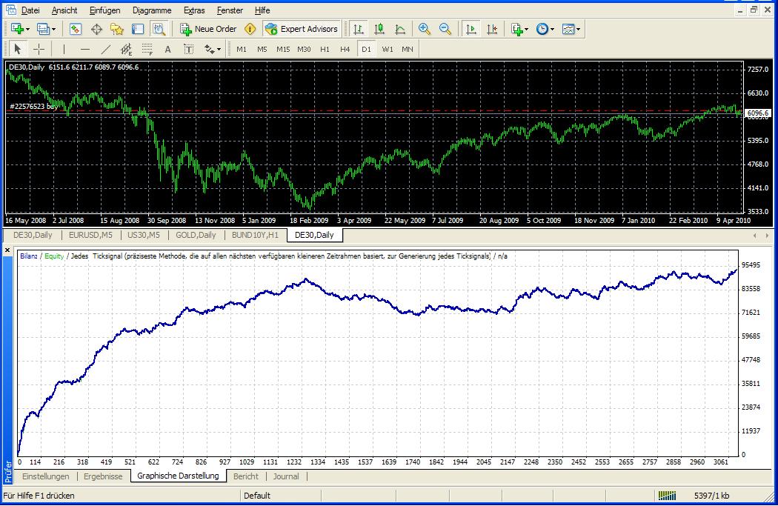Screen dimensions: 778x506
Task: Expand the chart templates dropdown
Action: 578,29
